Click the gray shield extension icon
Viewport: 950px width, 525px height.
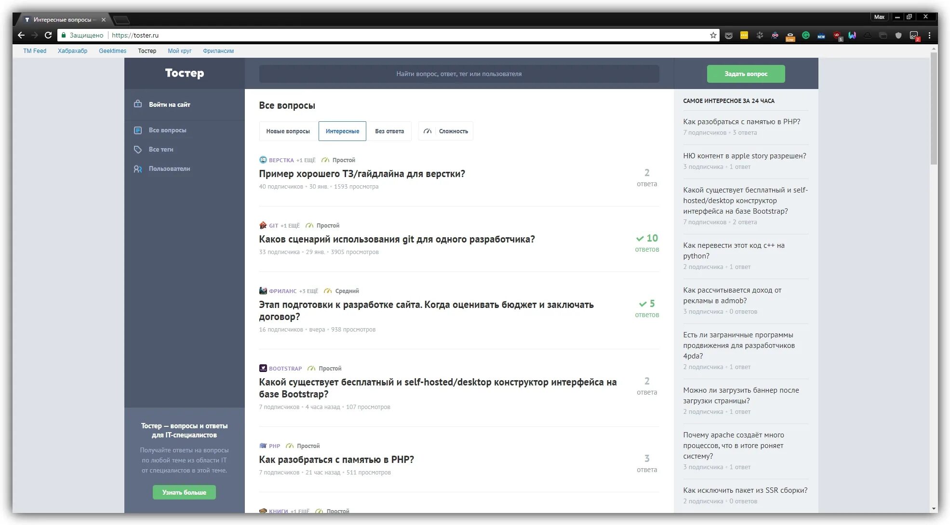898,35
